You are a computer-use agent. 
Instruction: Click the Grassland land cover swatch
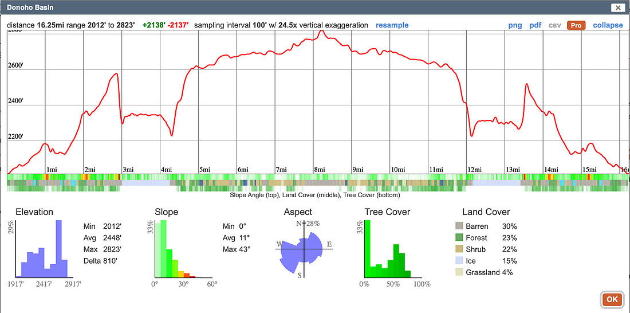pos(459,272)
